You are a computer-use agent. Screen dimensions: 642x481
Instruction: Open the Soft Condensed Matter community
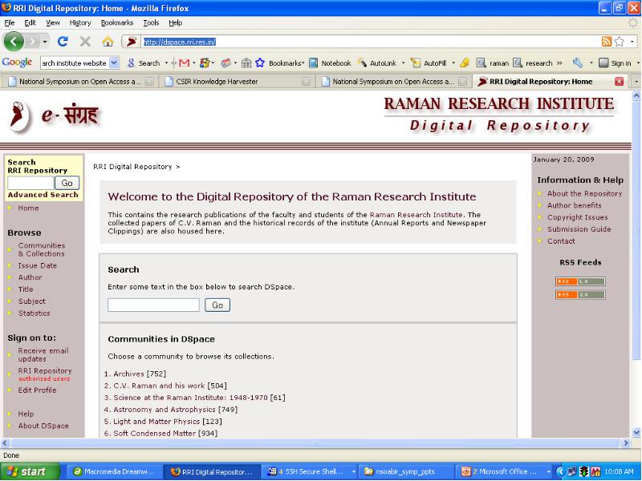[x=154, y=433]
